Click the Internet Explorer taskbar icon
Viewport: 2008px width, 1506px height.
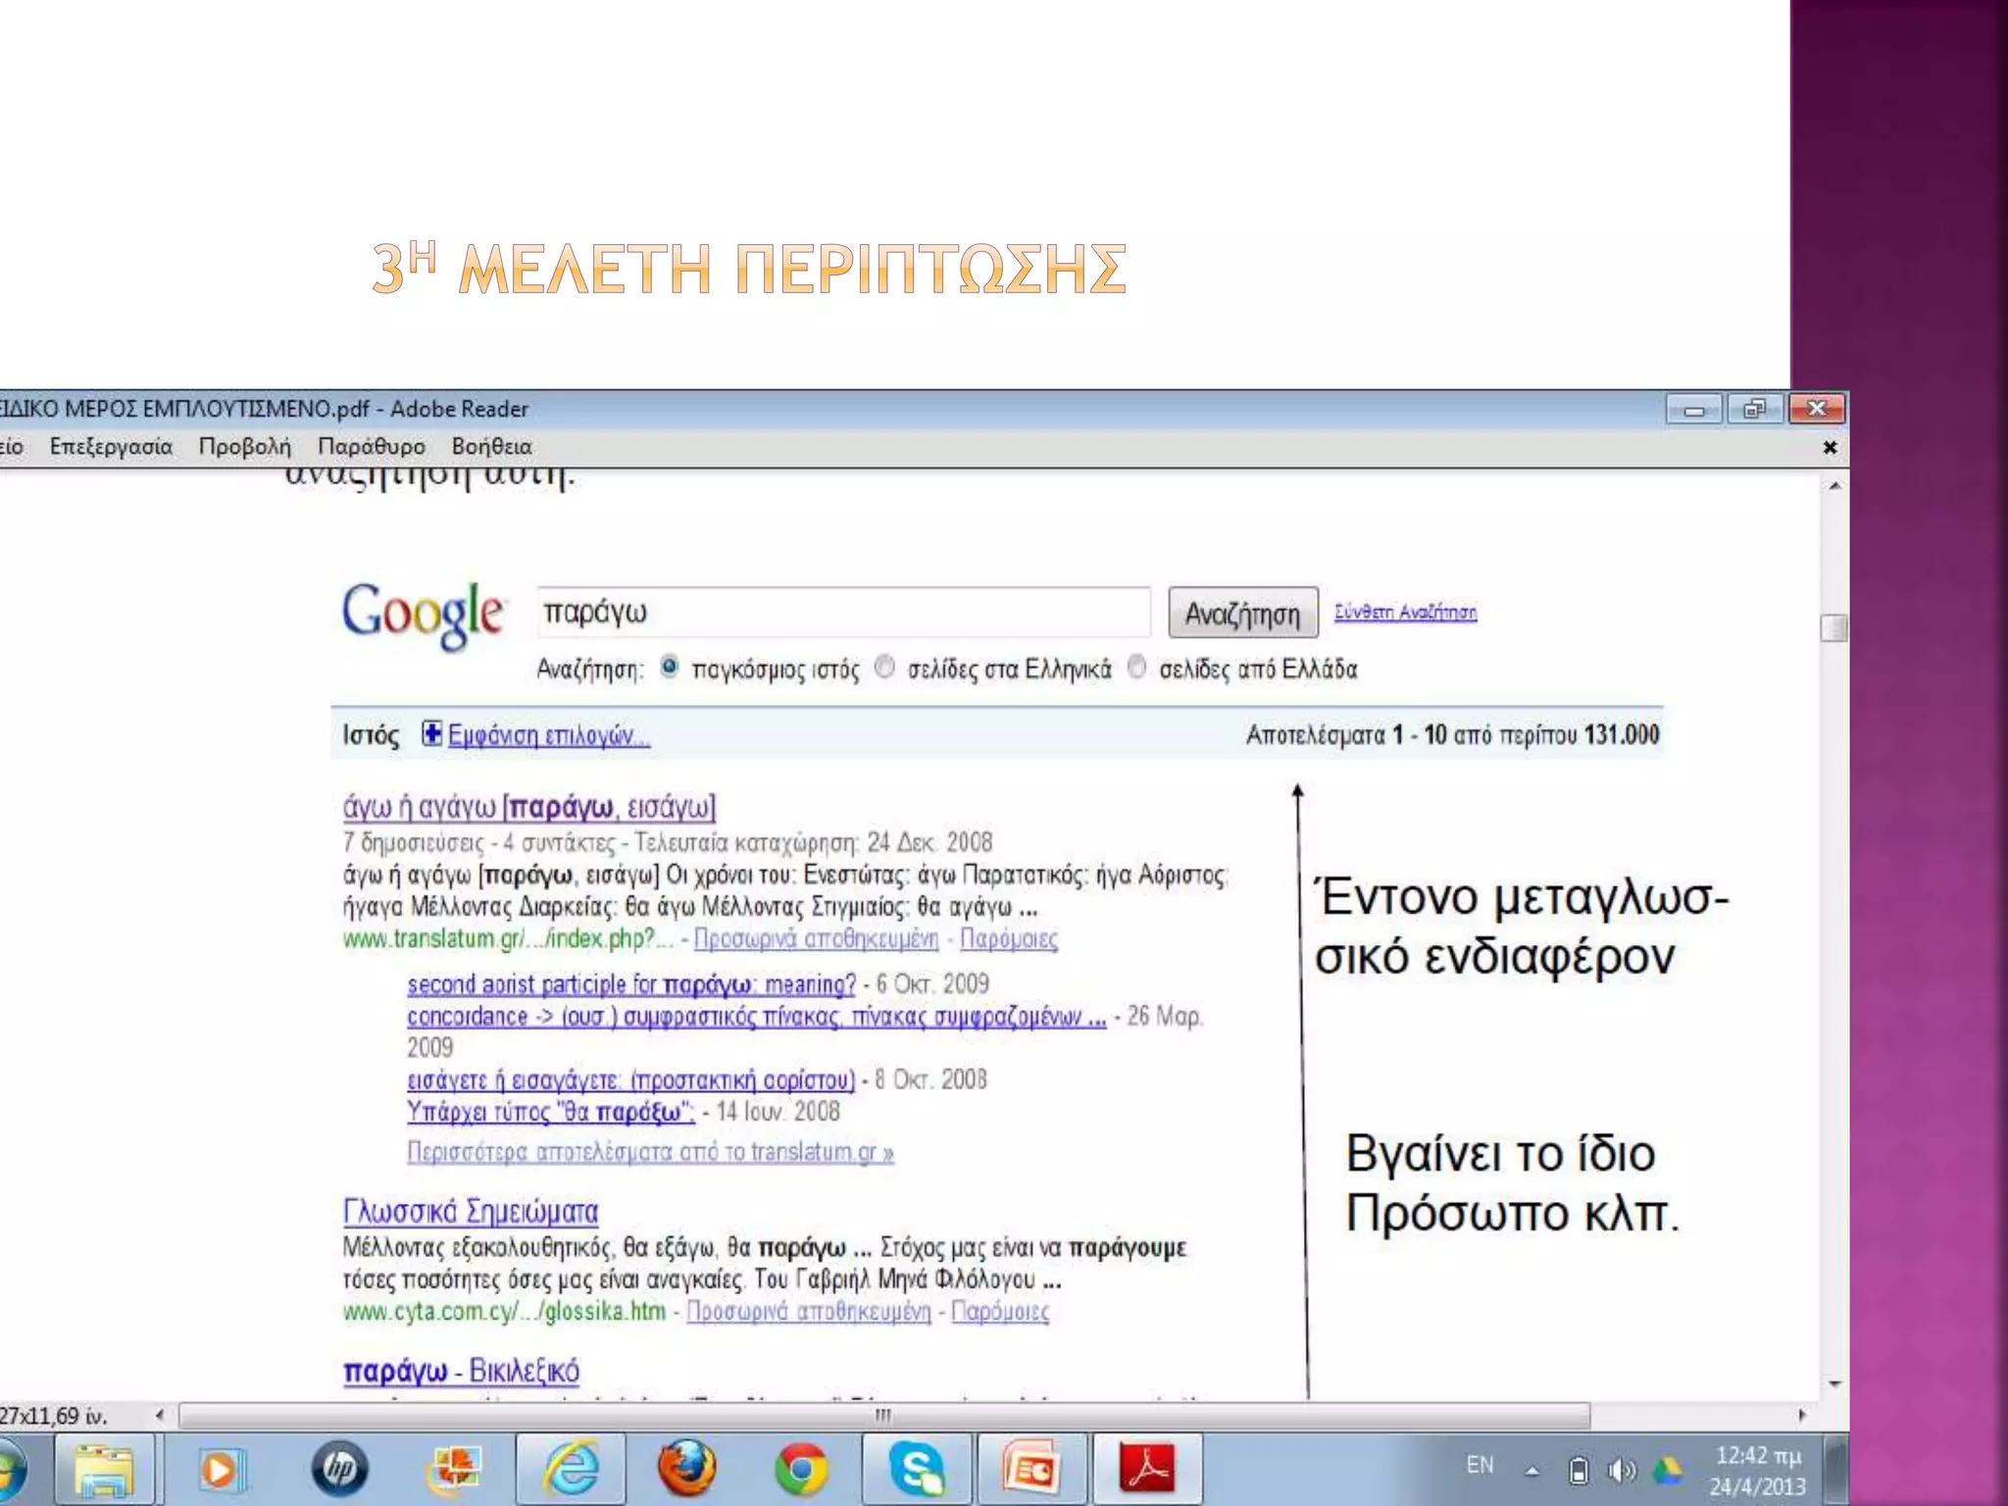[x=572, y=1468]
